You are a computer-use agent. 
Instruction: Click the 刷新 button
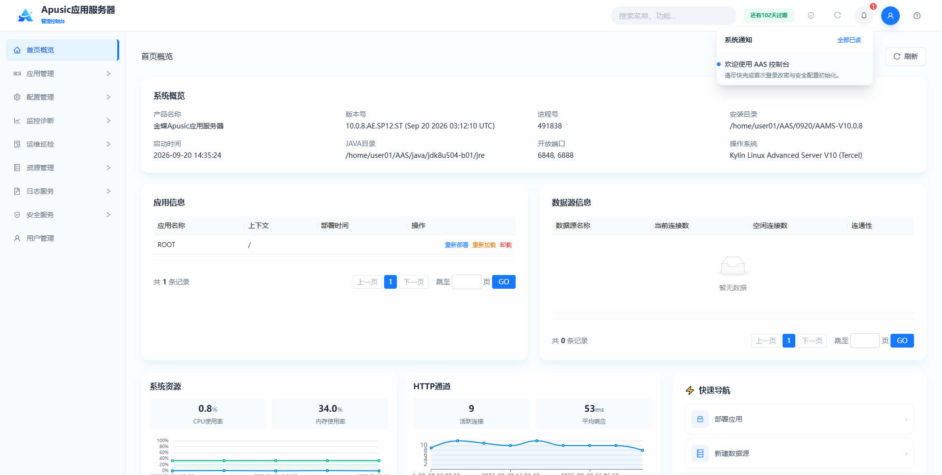point(905,56)
